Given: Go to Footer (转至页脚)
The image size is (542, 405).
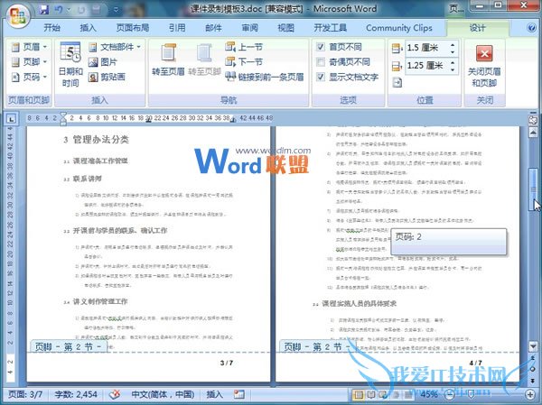Looking at the screenshot, I should click(204, 60).
